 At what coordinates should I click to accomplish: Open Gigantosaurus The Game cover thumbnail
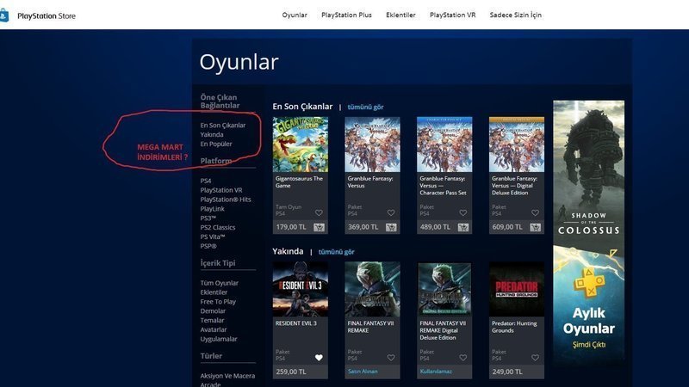tap(300, 144)
